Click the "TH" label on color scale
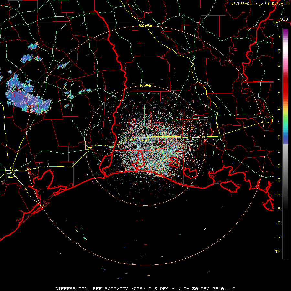The image size is (291, 291). [x=278, y=252]
